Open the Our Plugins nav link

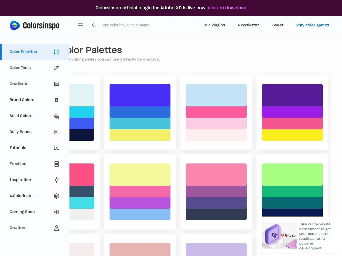(x=214, y=25)
